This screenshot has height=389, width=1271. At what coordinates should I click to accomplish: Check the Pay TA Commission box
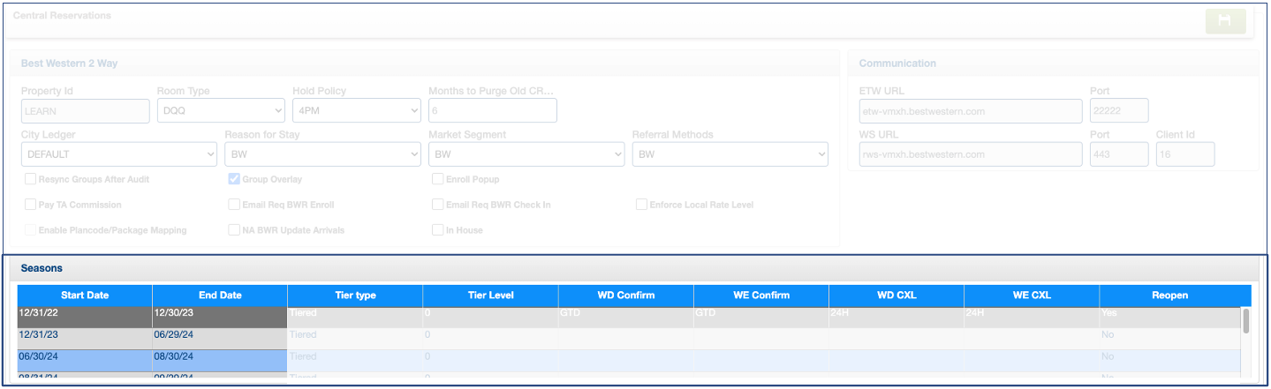[31, 205]
